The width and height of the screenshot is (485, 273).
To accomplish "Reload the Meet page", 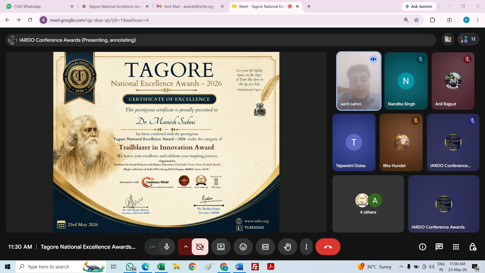I will pyautogui.click(x=30, y=20).
